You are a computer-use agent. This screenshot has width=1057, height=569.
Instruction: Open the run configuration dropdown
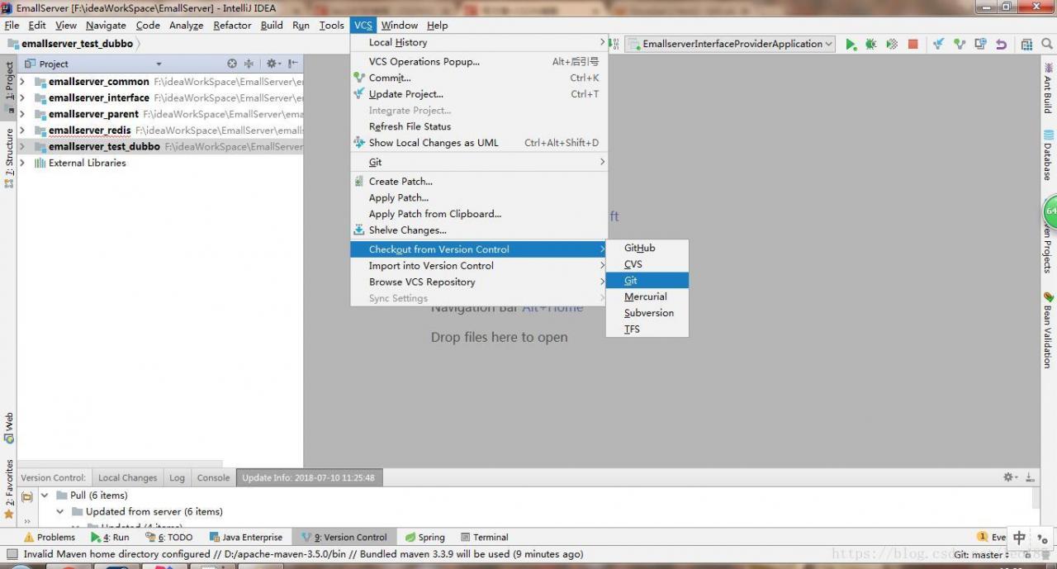click(x=730, y=45)
